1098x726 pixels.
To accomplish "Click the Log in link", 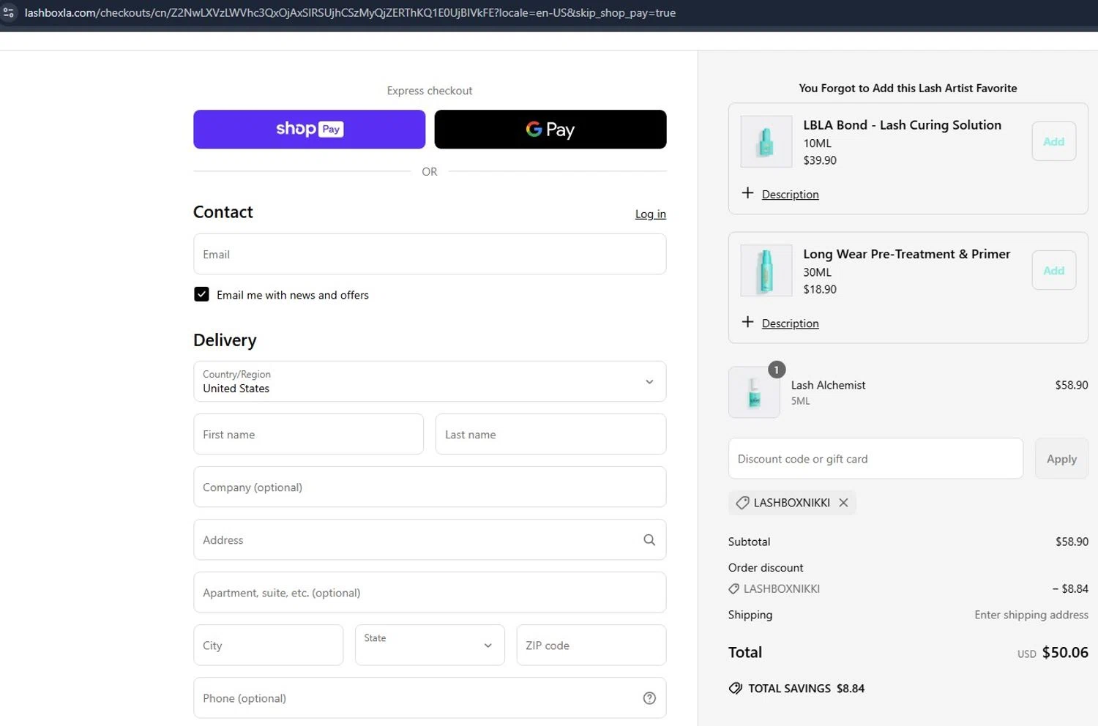I will 651,214.
